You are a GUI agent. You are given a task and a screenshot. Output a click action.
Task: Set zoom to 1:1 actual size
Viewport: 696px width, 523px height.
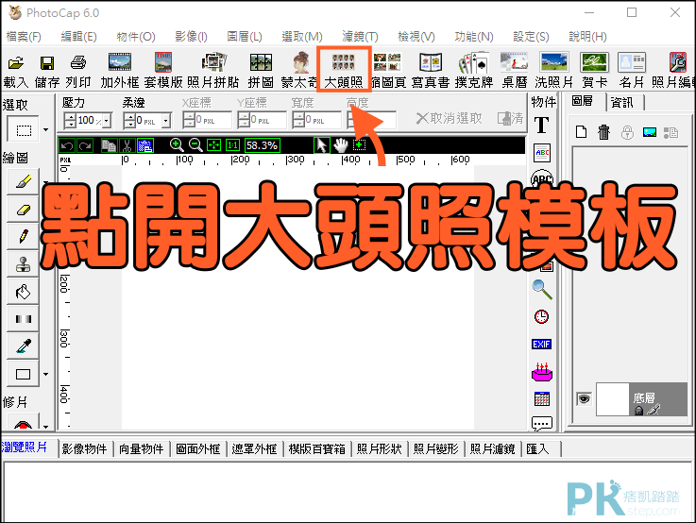pyautogui.click(x=232, y=145)
